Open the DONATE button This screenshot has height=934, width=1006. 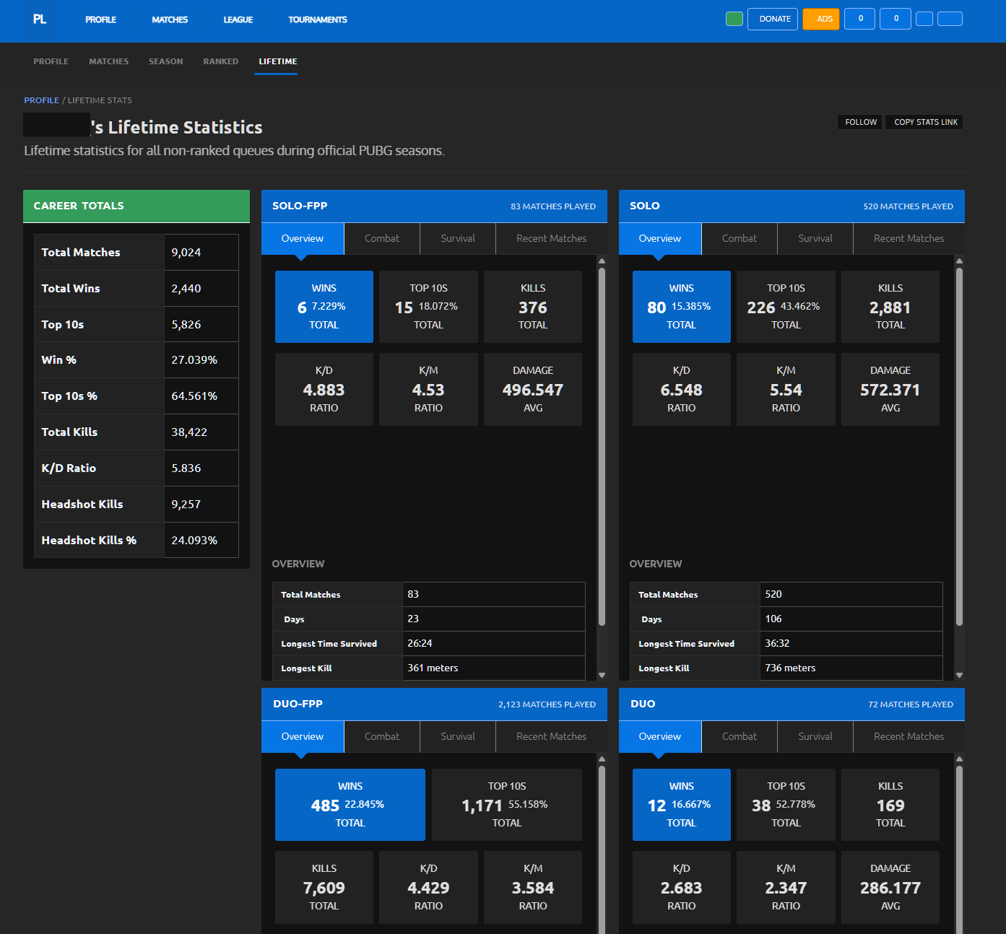coord(773,19)
